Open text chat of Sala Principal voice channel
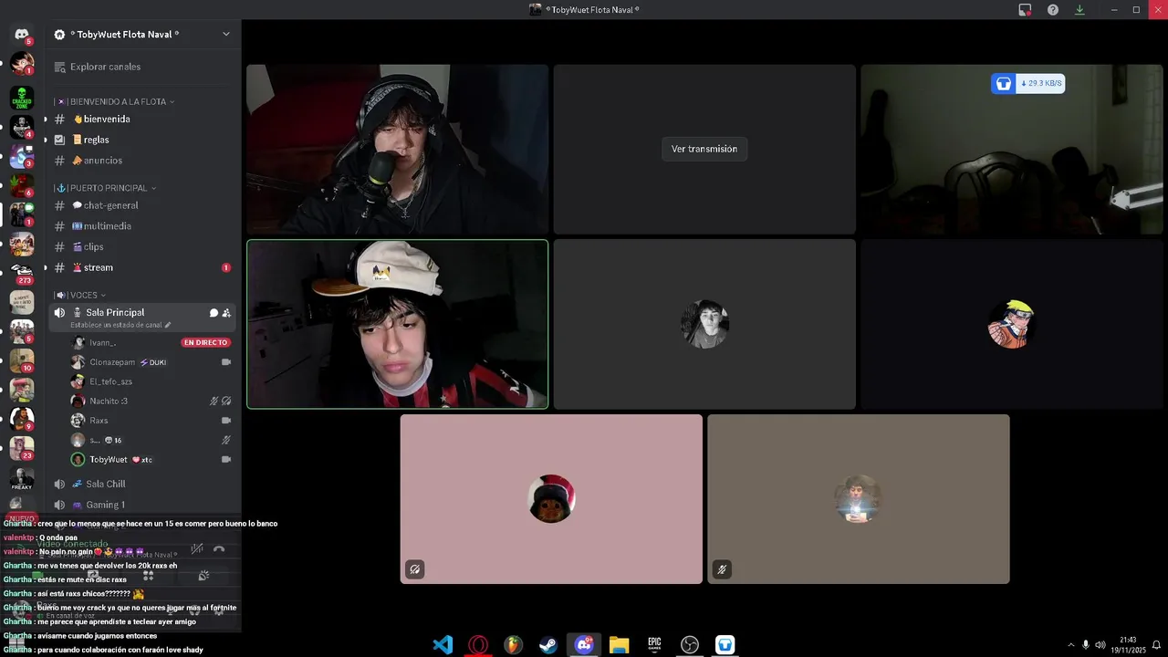1168x657 pixels. pyautogui.click(x=214, y=313)
